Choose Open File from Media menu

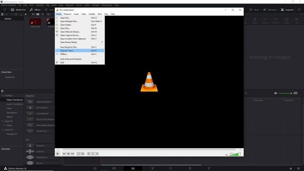point(80,18)
